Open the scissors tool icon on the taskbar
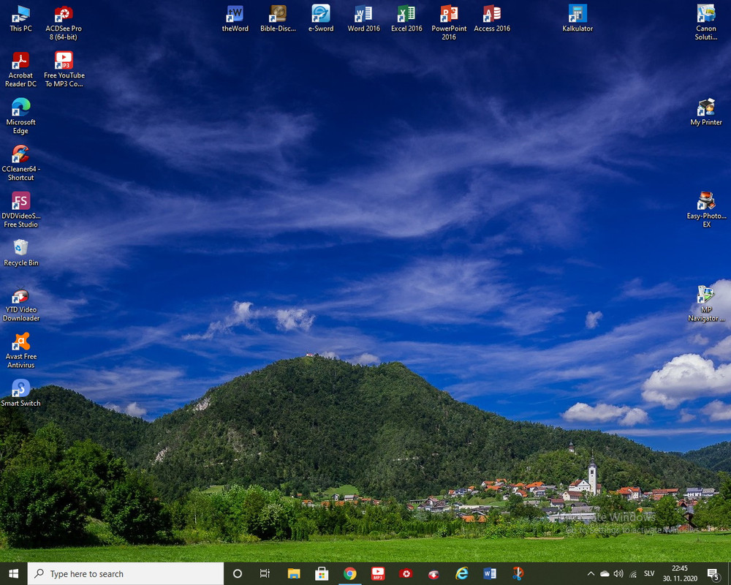This screenshot has width=731, height=585. [518, 573]
